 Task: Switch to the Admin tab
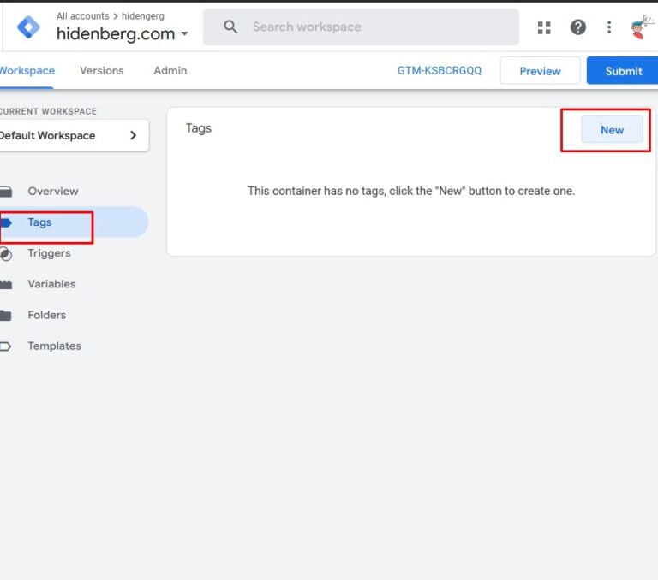[170, 70]
